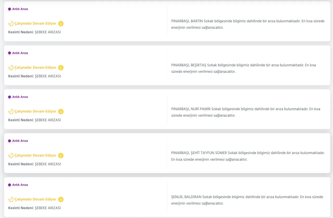Click the PINARBAŞI, BARTIN Sokak outage description

[x=248, y=24]
